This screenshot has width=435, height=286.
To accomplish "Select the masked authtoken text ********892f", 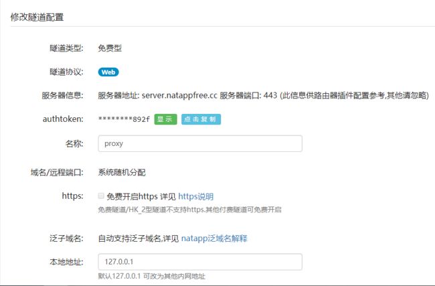I will point(124,119).
